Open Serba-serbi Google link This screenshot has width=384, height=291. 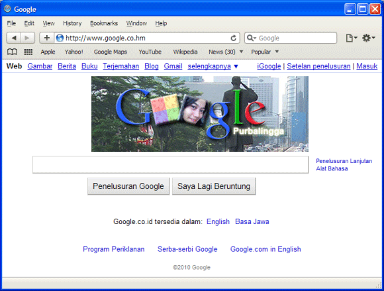(x=187, y=249)
